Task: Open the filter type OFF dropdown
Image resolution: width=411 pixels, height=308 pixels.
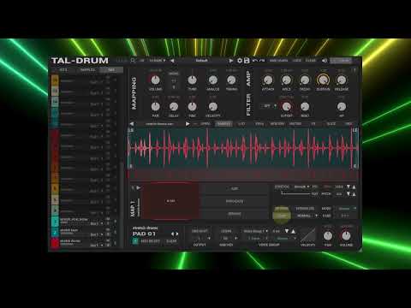Action: tap(269, 106)
